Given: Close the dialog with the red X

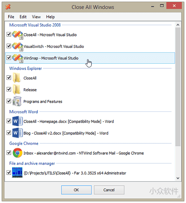Looking at the screenshot, I should pyautogui.click(x=174, y=6).
